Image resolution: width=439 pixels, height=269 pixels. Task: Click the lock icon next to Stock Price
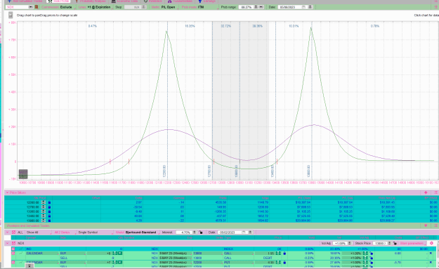click(x=395, y=244)
